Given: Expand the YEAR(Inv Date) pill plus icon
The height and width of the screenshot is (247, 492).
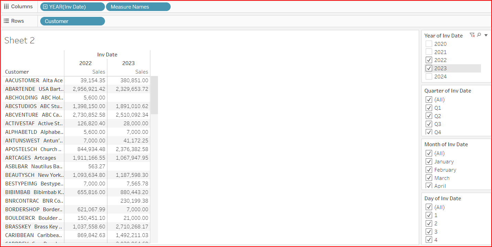Looking at the screenshot, I should [x=45, y=7].
